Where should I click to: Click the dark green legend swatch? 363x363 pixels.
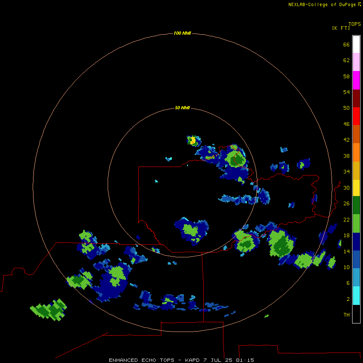(356, 205)
